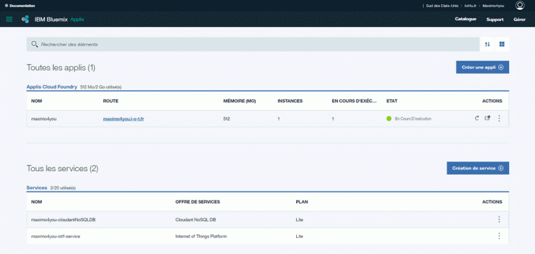
Task: Click the Création de service button
Action: coord(478,168)
